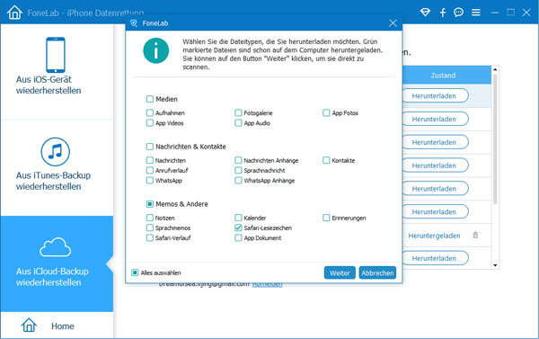Screen dimensions: 539x339
Task: Click the green info icon
Action: click(156, 50)
